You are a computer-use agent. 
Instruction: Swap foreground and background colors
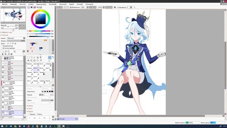[x=53, y=57]
